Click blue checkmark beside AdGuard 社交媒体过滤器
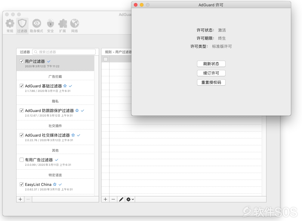 79,135
